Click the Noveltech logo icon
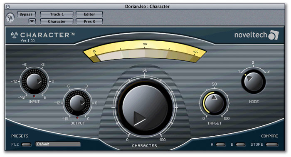This screenshot has width=291, height=157. point(274,35)
